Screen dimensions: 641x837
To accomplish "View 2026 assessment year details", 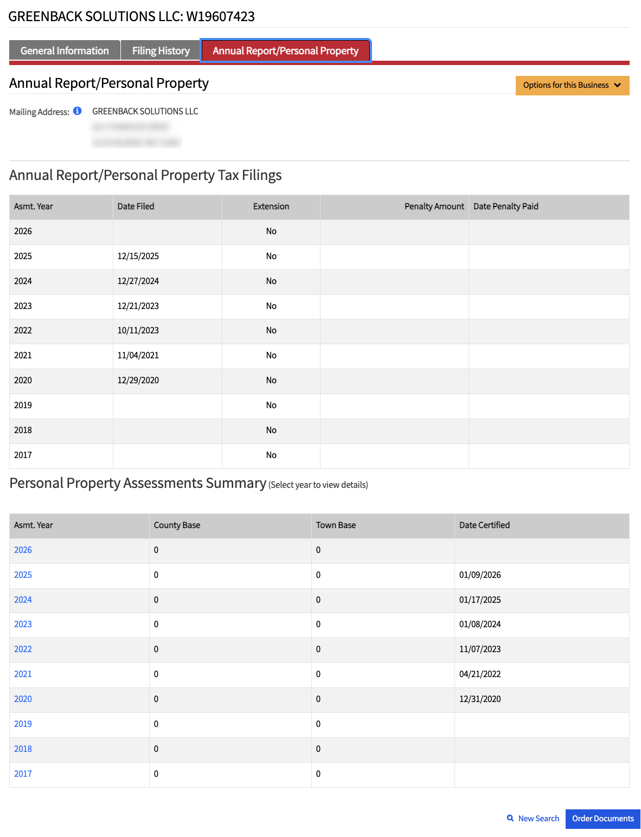I will 23,550.
